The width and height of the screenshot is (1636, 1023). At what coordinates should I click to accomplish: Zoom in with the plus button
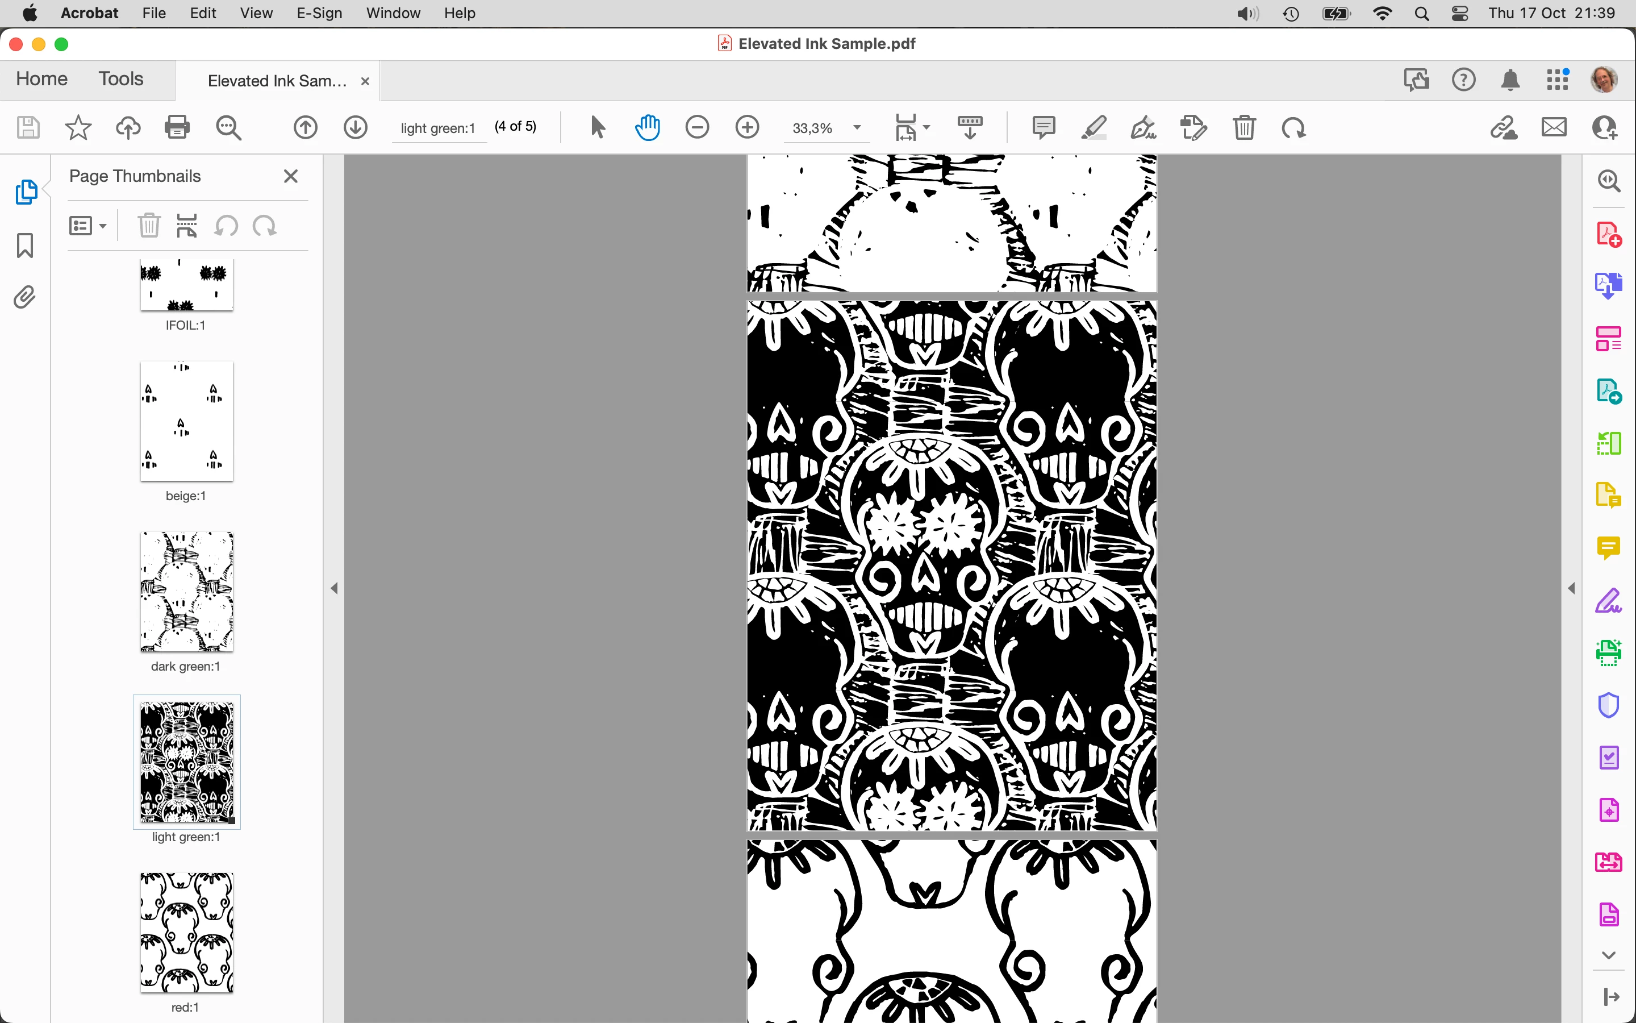point(747,127)
